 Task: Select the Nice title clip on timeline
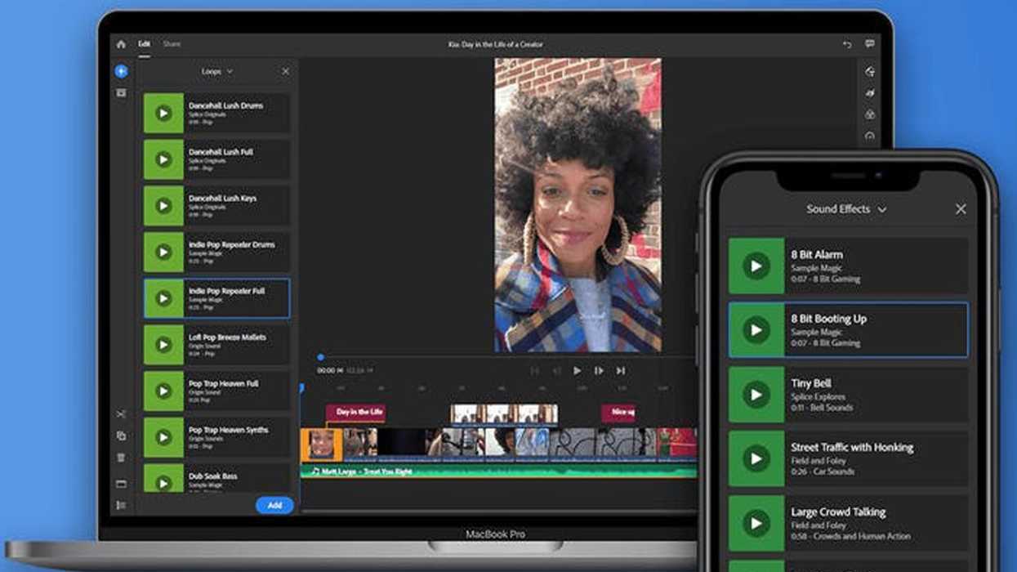coord(618,413)
